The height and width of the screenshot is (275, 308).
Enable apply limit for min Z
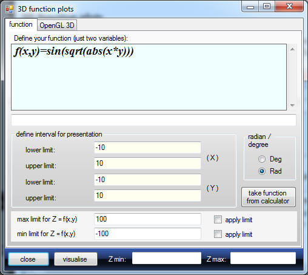click(218, 234)
